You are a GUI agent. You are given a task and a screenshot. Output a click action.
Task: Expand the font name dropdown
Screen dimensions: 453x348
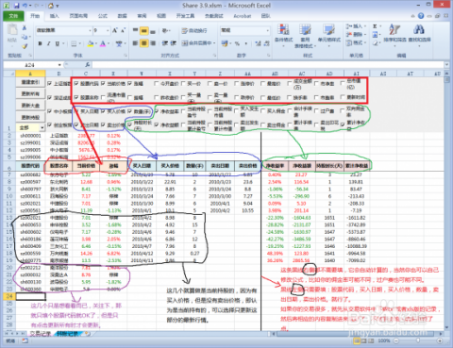click(90, 30)
